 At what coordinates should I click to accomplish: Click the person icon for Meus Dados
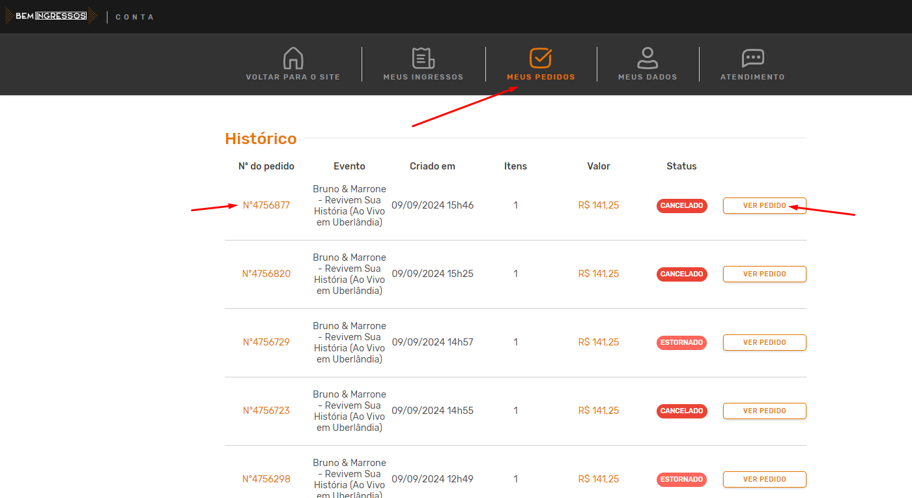[x=648, y=58]
